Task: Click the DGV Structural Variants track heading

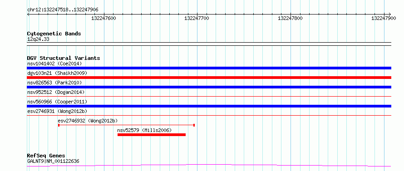Action: pos(64,58)
